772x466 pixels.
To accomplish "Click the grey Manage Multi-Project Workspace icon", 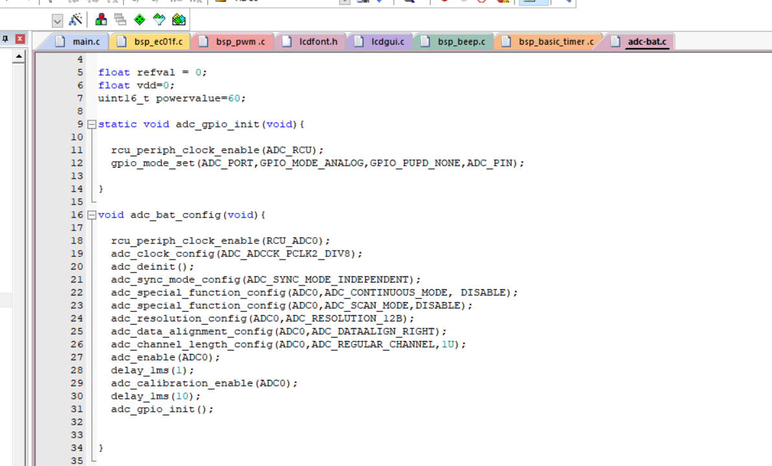I will 120,20.
